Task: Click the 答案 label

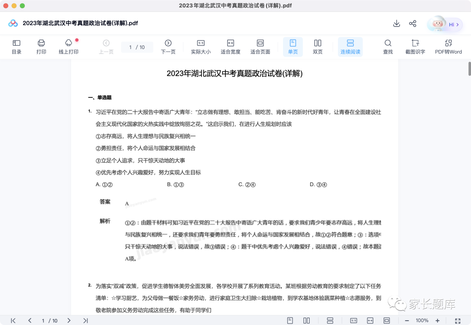Action: coord(105,201)
